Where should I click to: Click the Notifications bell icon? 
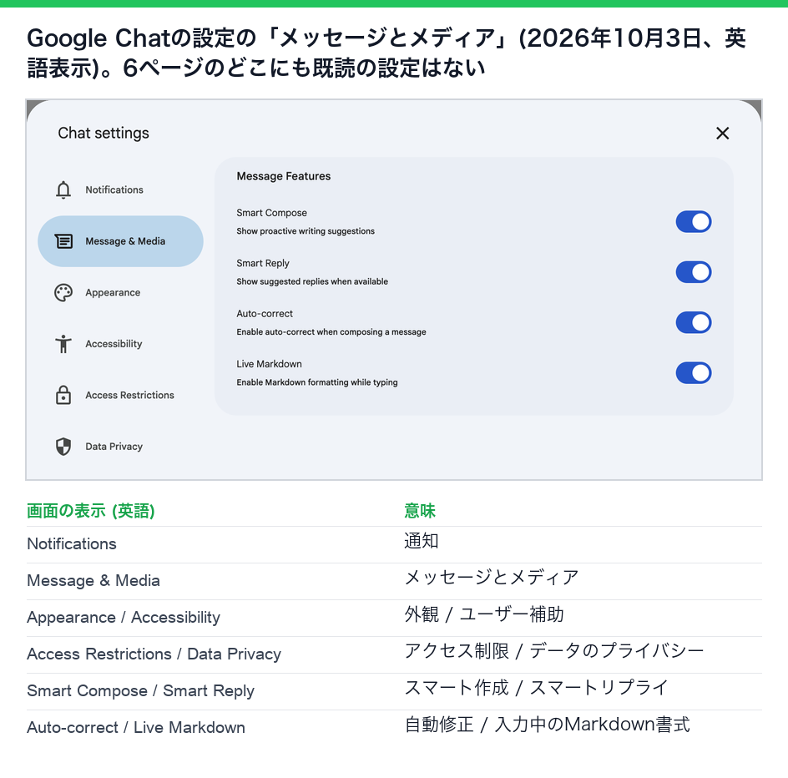click(63, 190)
